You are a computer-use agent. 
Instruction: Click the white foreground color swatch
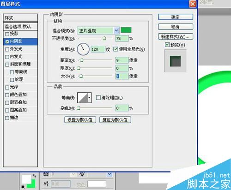click(x=26, y=179)
